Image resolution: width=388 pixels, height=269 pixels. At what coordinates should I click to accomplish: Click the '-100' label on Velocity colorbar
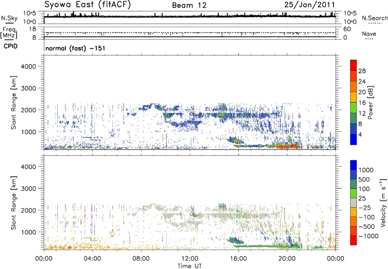coord(367,217)
